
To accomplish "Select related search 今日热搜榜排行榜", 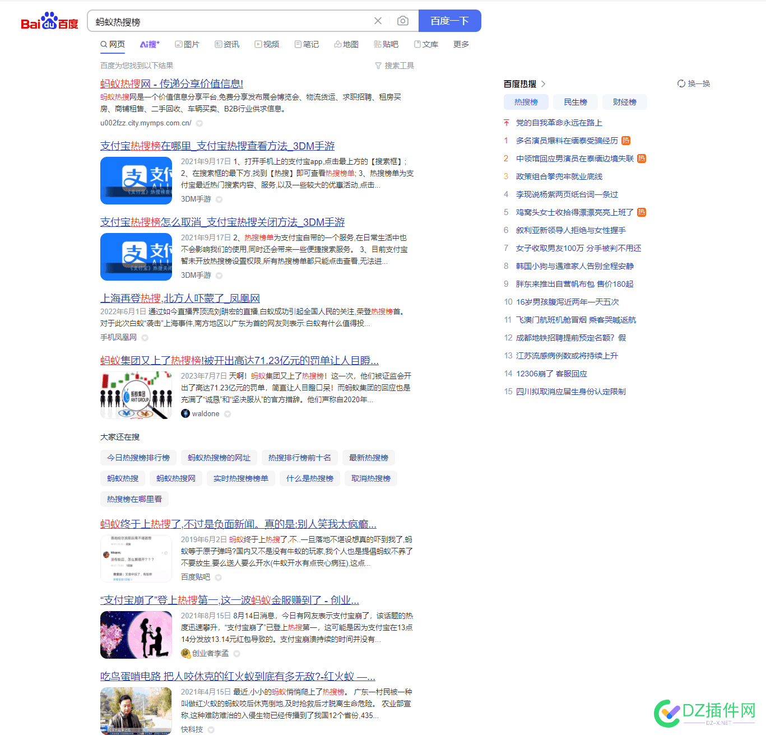I will coord(138,458).
